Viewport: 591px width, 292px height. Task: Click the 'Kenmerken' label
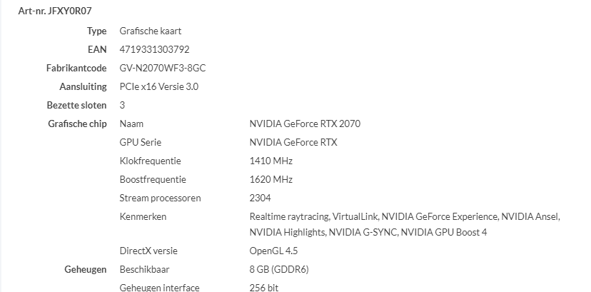click(143, 216)
